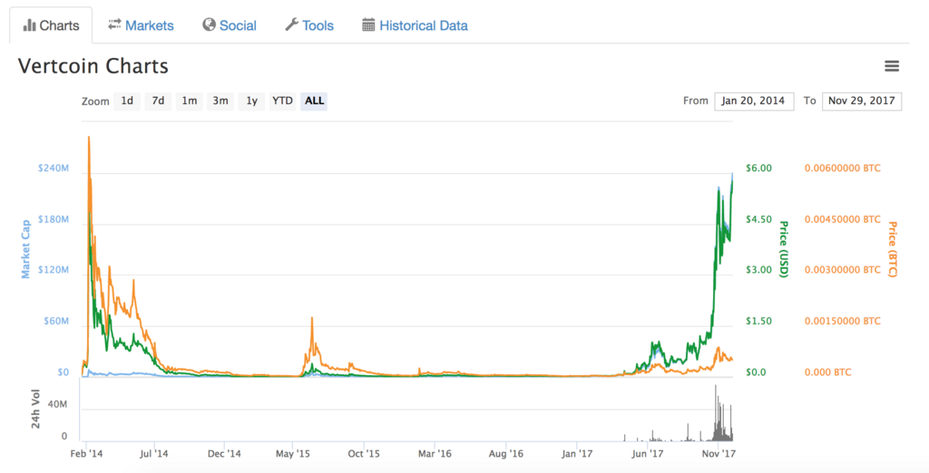The width and height of the screenshot is (929, 473).
Task: Click the Jun '17 date label
Action: coord(648,454)
